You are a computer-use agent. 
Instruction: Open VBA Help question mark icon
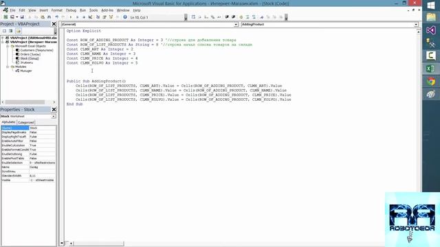click(x=125, y=17)
